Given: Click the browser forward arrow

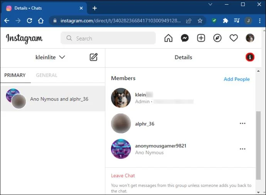Looking at the screenshot, I should click(x=18, y=21).
